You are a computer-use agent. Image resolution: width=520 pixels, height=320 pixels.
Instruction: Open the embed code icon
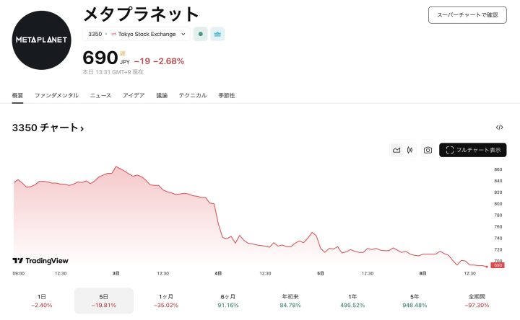pyautogui.click(x=499, y=128)
